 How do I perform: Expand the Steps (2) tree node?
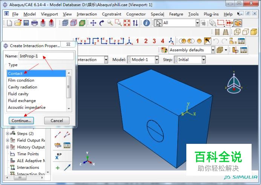[7, 134]
